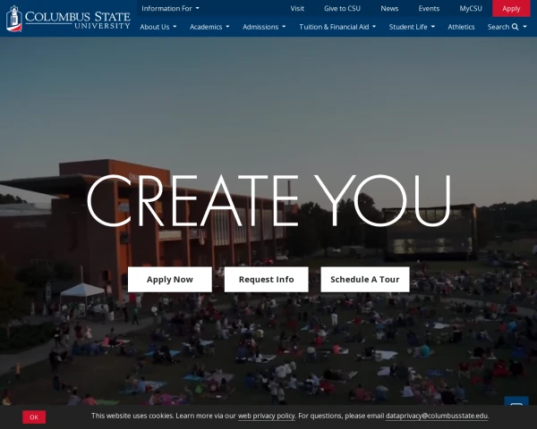Open the search magnifier icon
The height and width of the screenshot is (429, 537).
(x=516, y=27)
